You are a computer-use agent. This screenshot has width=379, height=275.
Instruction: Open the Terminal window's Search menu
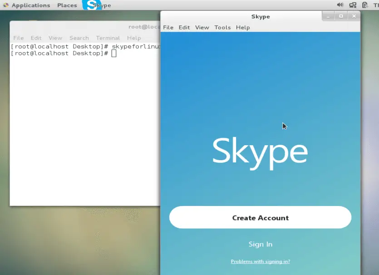(79, 38)
